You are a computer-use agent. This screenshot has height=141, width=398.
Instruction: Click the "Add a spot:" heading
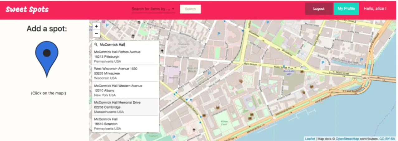47,29
